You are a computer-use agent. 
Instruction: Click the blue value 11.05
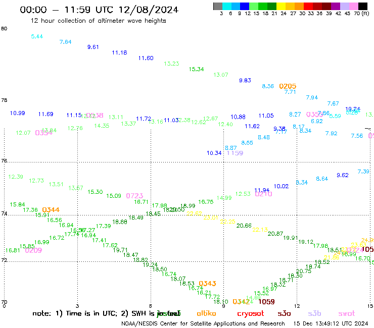[x=266, y=116]
